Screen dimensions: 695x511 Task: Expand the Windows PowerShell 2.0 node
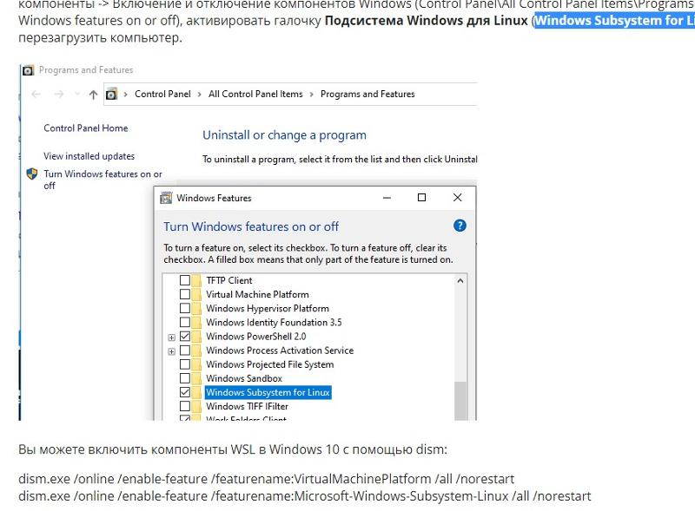pyautogui.click(x=171, y=337)
